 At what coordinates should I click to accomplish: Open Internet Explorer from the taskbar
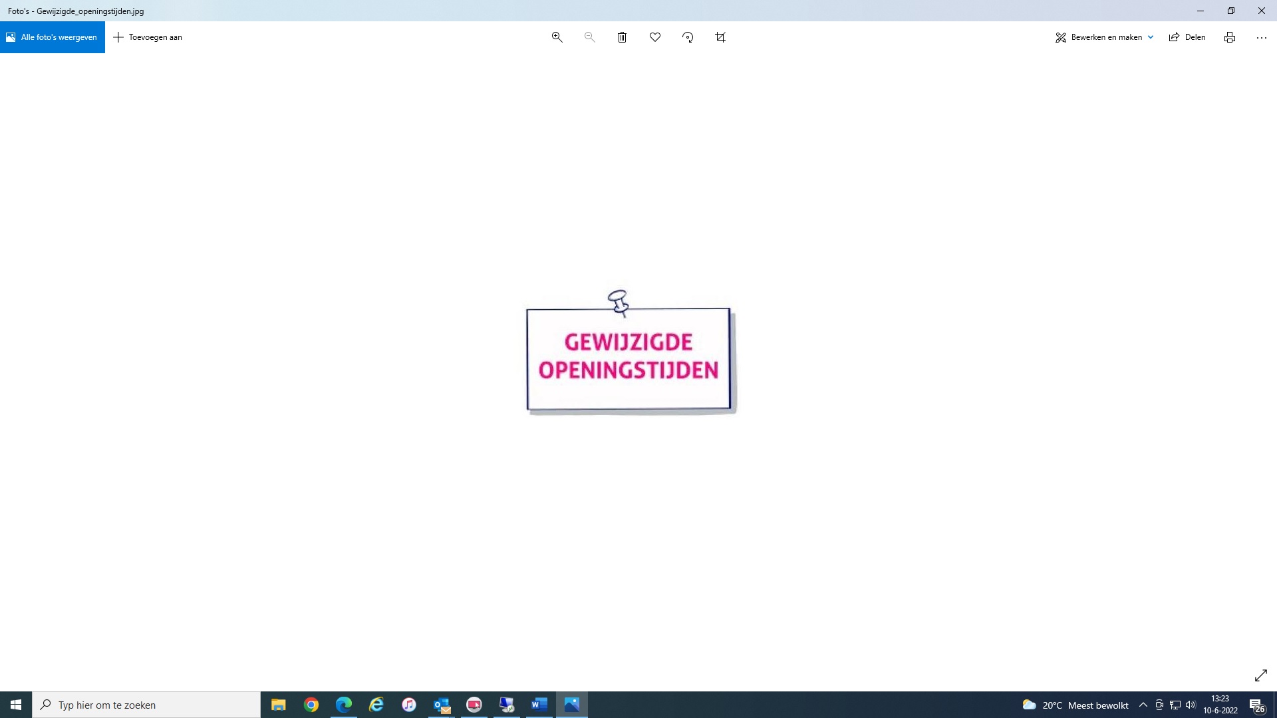point(376,705)
